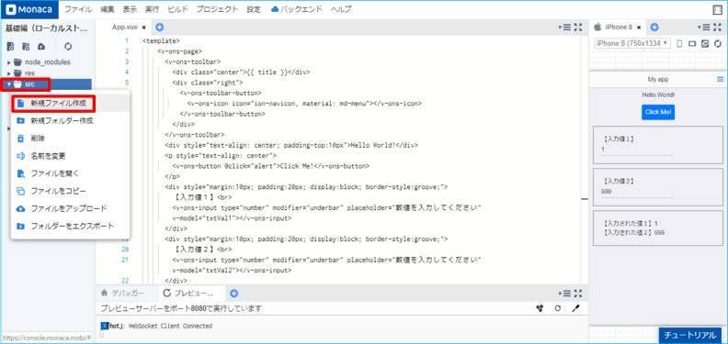Screen dimensions: 728x344
Task: Choose 新規ファイル作成 from context menu
Action: [x=70, y=104]
